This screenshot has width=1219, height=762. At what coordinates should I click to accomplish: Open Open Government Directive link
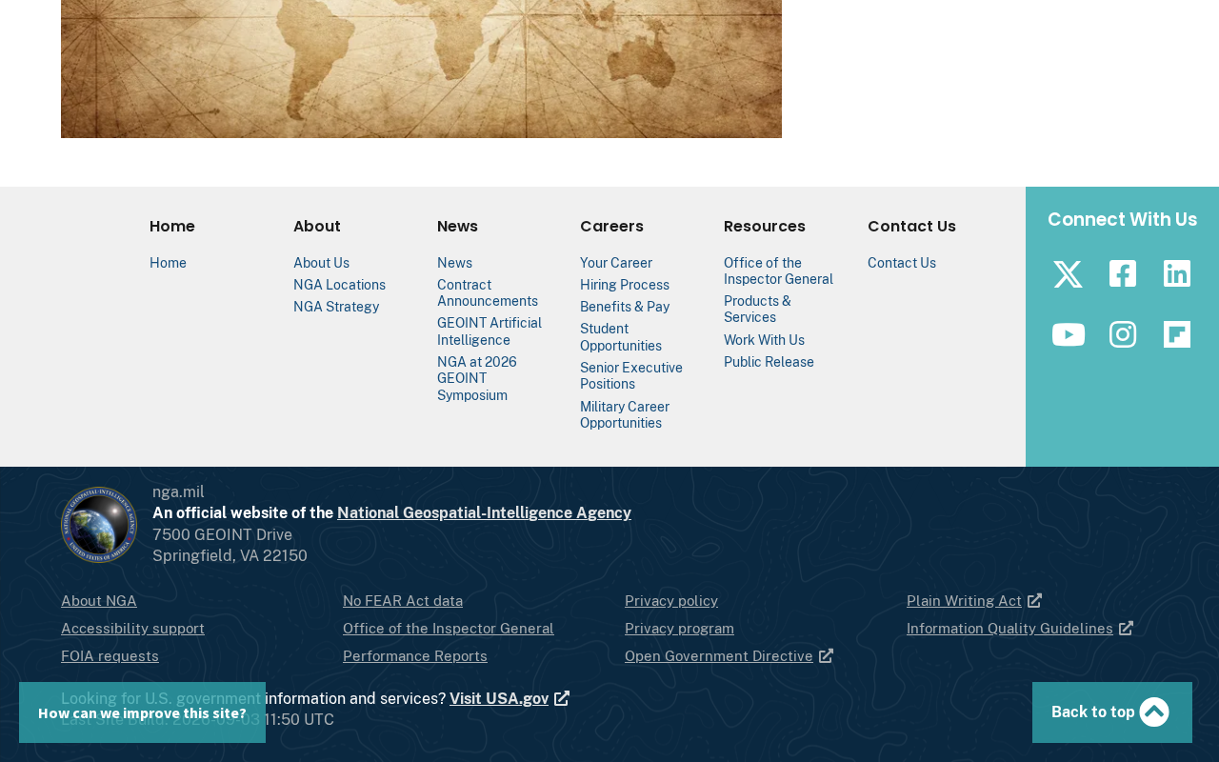pyautogui.click(x=729, y=656)
